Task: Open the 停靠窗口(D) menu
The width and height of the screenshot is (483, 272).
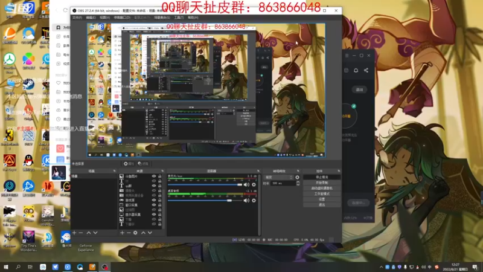Action: pyautogui.click(x=122, y=18)
